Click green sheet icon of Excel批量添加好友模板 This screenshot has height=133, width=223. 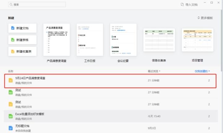11,116
